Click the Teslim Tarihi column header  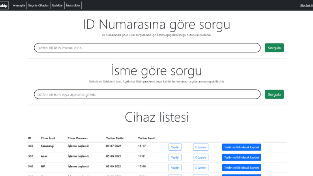coord(114,138)
